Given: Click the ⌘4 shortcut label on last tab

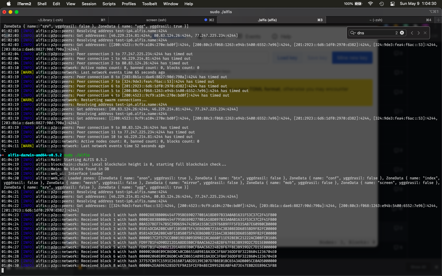Looking at the screenshot, I should click(428, 20).
